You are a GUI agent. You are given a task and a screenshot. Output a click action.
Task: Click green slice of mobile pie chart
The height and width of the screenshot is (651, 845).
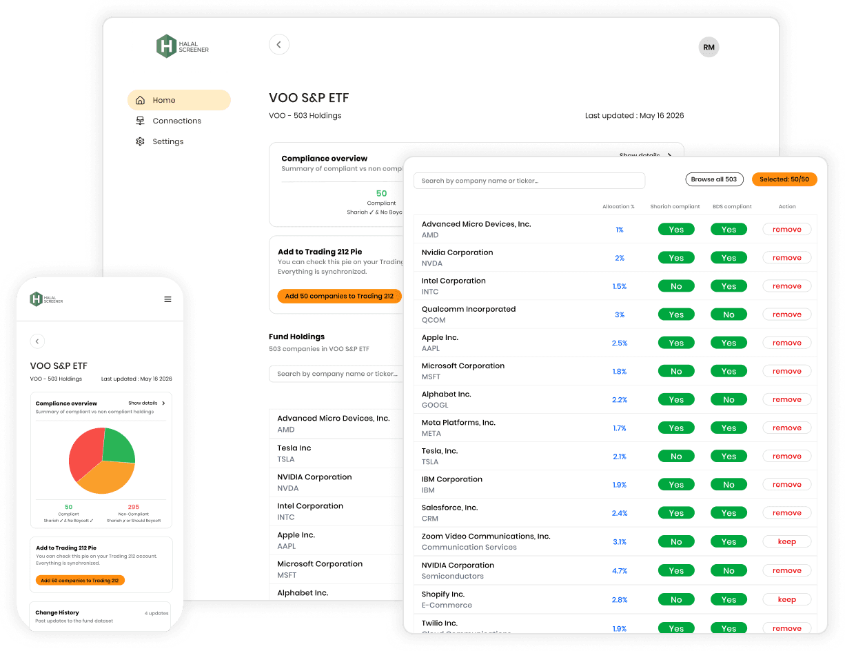click(119, 445)
